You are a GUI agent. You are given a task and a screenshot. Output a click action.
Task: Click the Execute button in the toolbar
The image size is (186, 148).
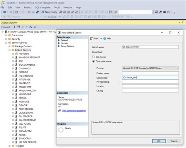[x=51, y=17]
